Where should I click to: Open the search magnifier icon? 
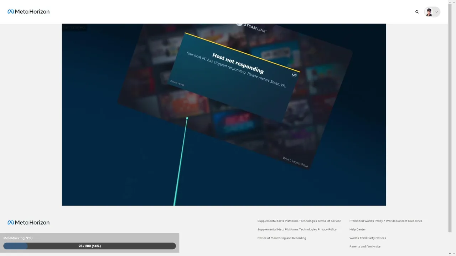[417, 12]
